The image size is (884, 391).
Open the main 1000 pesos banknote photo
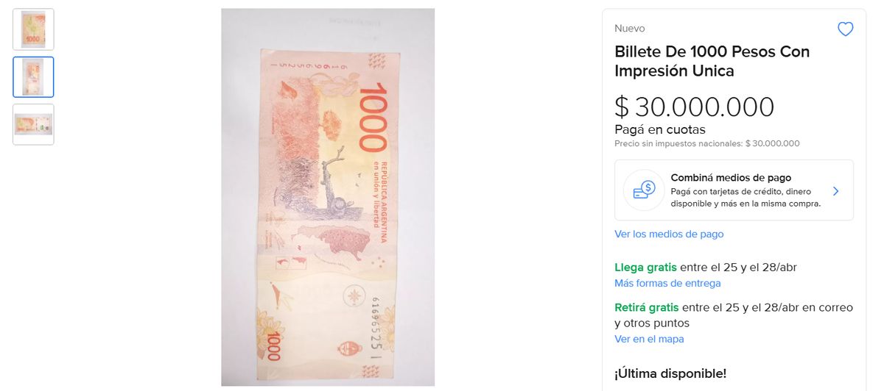(x=328, y=197)
